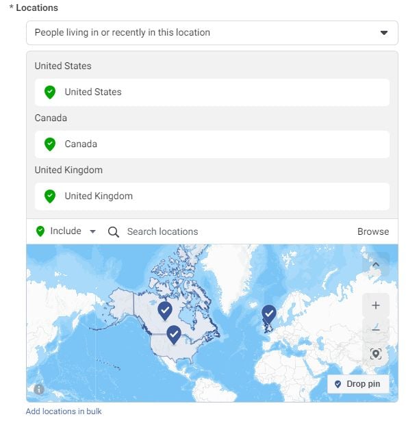The width and height of the screenshot is (406, 421).
Task: Click the green pin beside Canada
Action: 50,144
